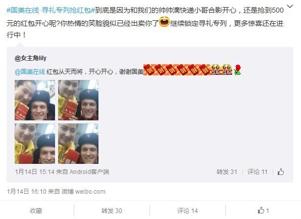
Task: Click the first red envelope emoji
Action: 149,70
